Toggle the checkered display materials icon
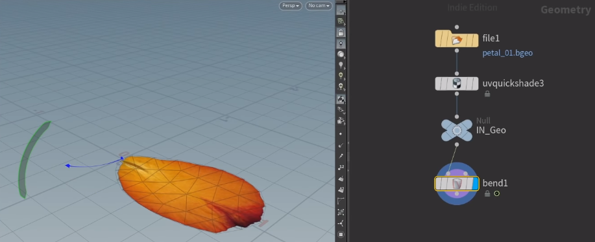595x242 pixels. point(341,99)
